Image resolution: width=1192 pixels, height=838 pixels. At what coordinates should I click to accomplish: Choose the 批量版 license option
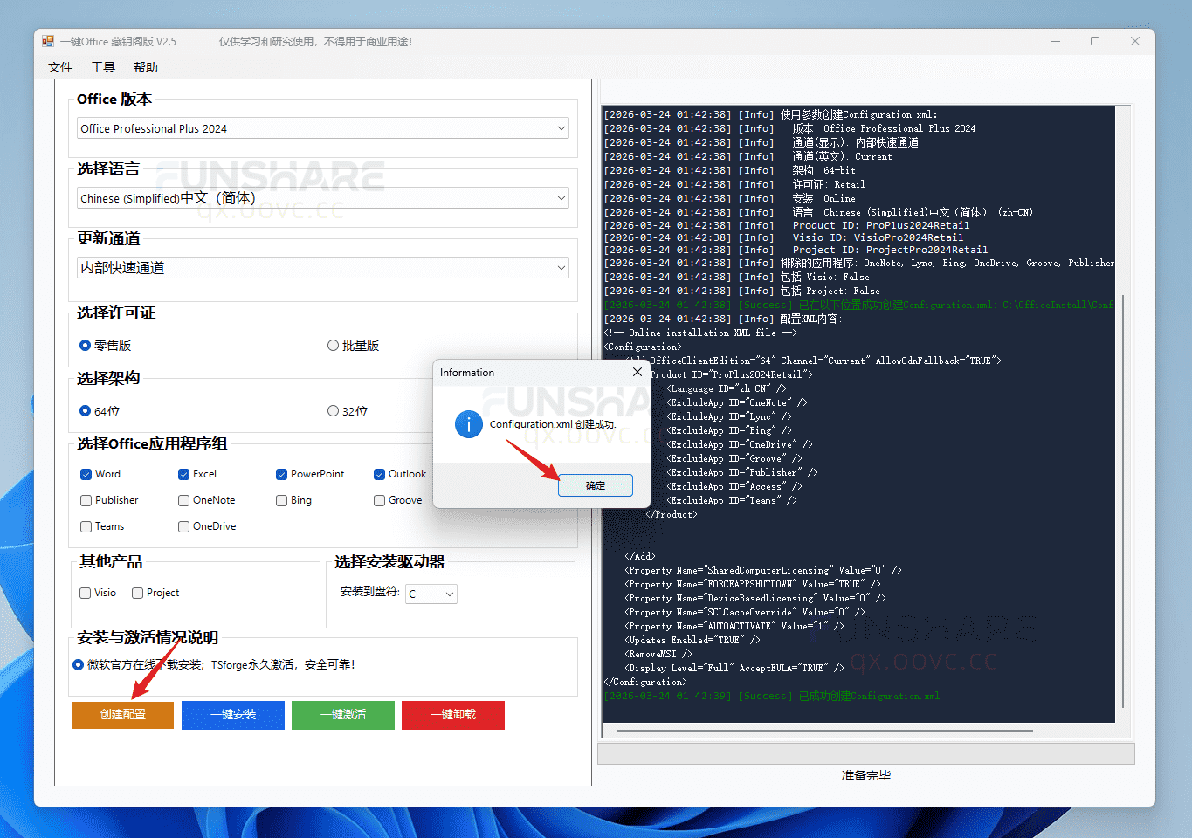click(333, 346)
